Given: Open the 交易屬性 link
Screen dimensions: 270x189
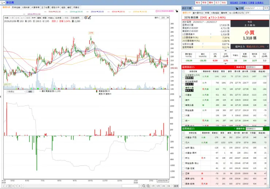Looking at the screenshot, I should coord(243,3).
